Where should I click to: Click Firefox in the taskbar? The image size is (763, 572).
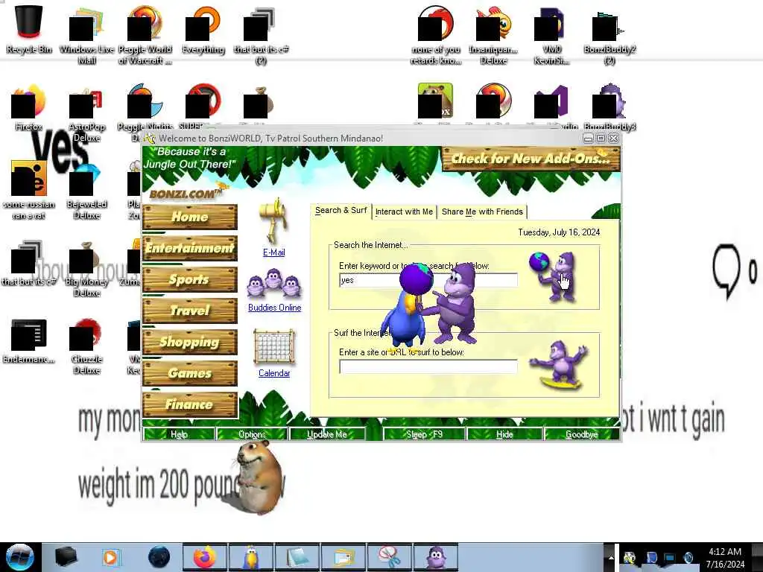[205, 557]
